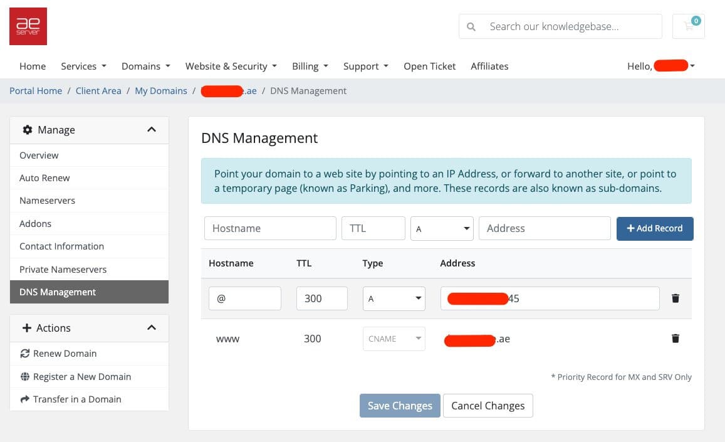Open the record type dropdown in new record row
The height and width of the screenshot is (442, 725).
(442, 229)
